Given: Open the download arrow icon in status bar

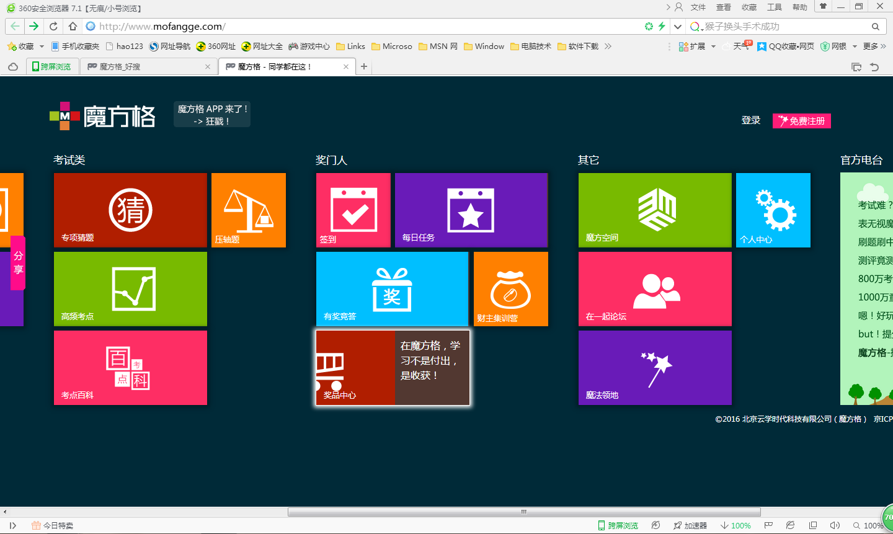Looking at the screenshot, I should [x=724, y=525].
